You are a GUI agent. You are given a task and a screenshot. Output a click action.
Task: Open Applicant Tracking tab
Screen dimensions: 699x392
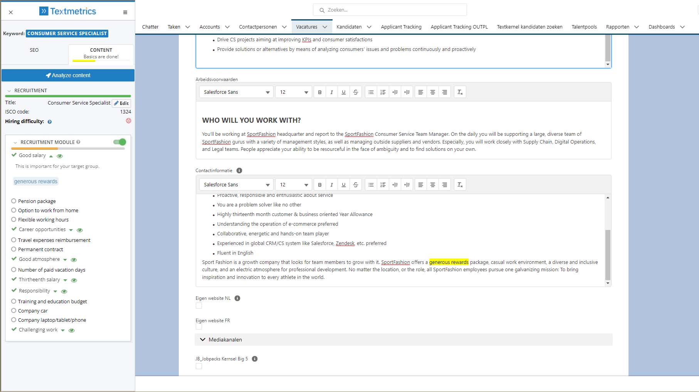tap(401, 27)
